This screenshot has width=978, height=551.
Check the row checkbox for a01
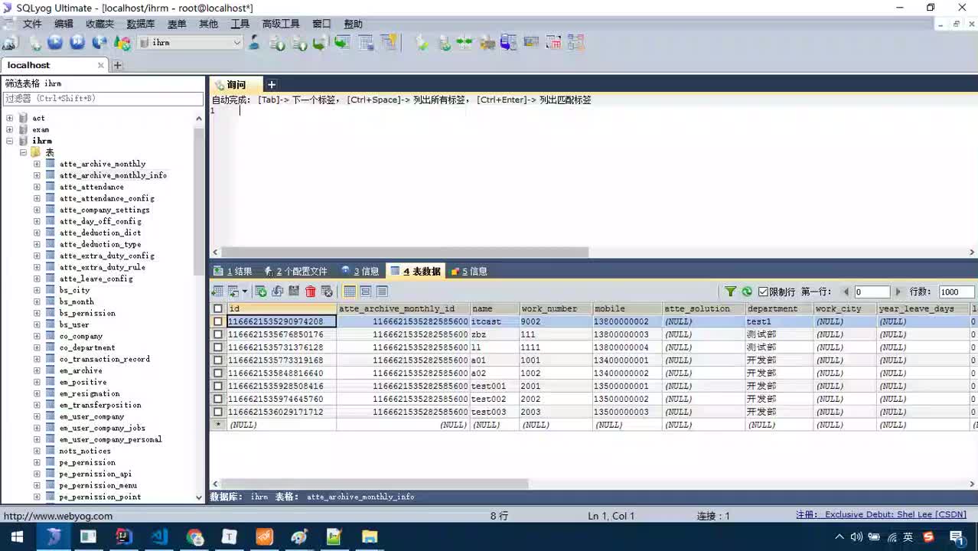click(x=218, y=360)
